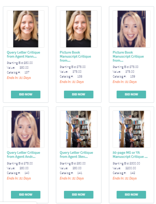156x204 pixels.
Task: Open the catalog item 139 photo thumbnail
Action: click(x=132, y=29)
